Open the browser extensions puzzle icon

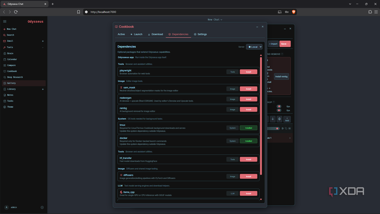(x=370, y=12)
